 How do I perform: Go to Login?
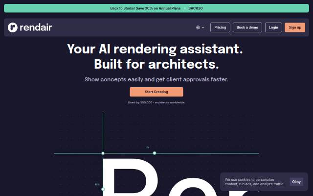click(x=273, y=27)
